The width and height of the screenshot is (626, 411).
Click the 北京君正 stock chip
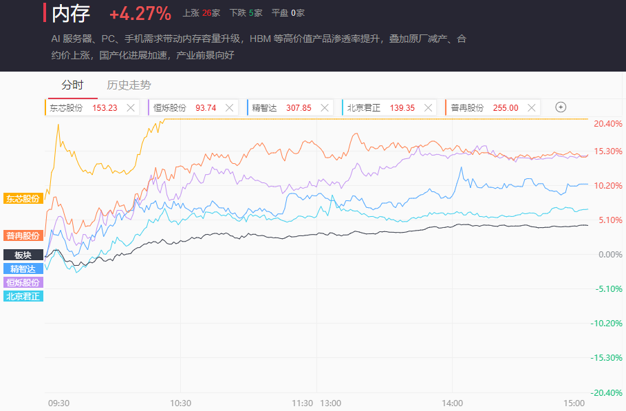click(380, 107)
